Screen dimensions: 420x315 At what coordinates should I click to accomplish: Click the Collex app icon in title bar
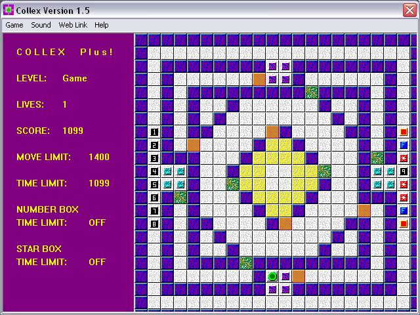(x=9, y=10)
